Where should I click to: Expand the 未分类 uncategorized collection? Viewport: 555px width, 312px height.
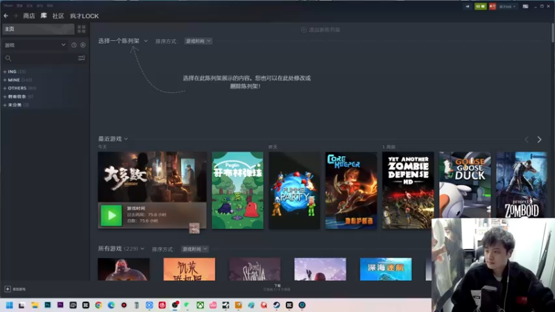pos(16,105)
